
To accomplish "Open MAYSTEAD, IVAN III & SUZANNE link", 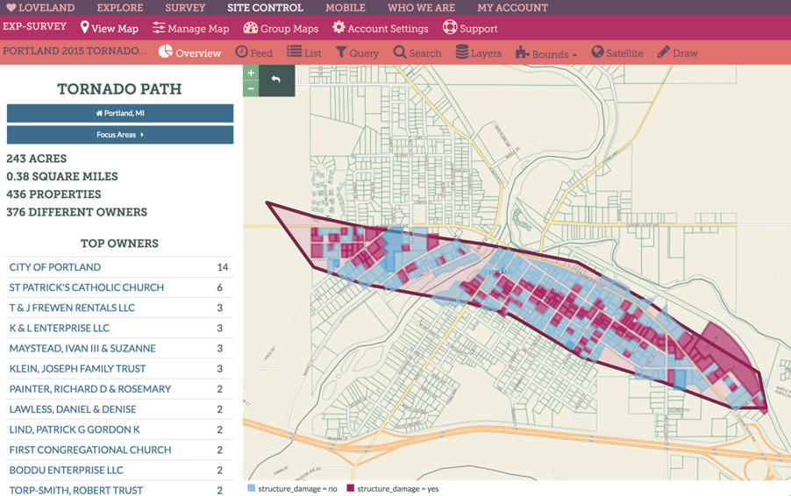I will click(82, 348).
